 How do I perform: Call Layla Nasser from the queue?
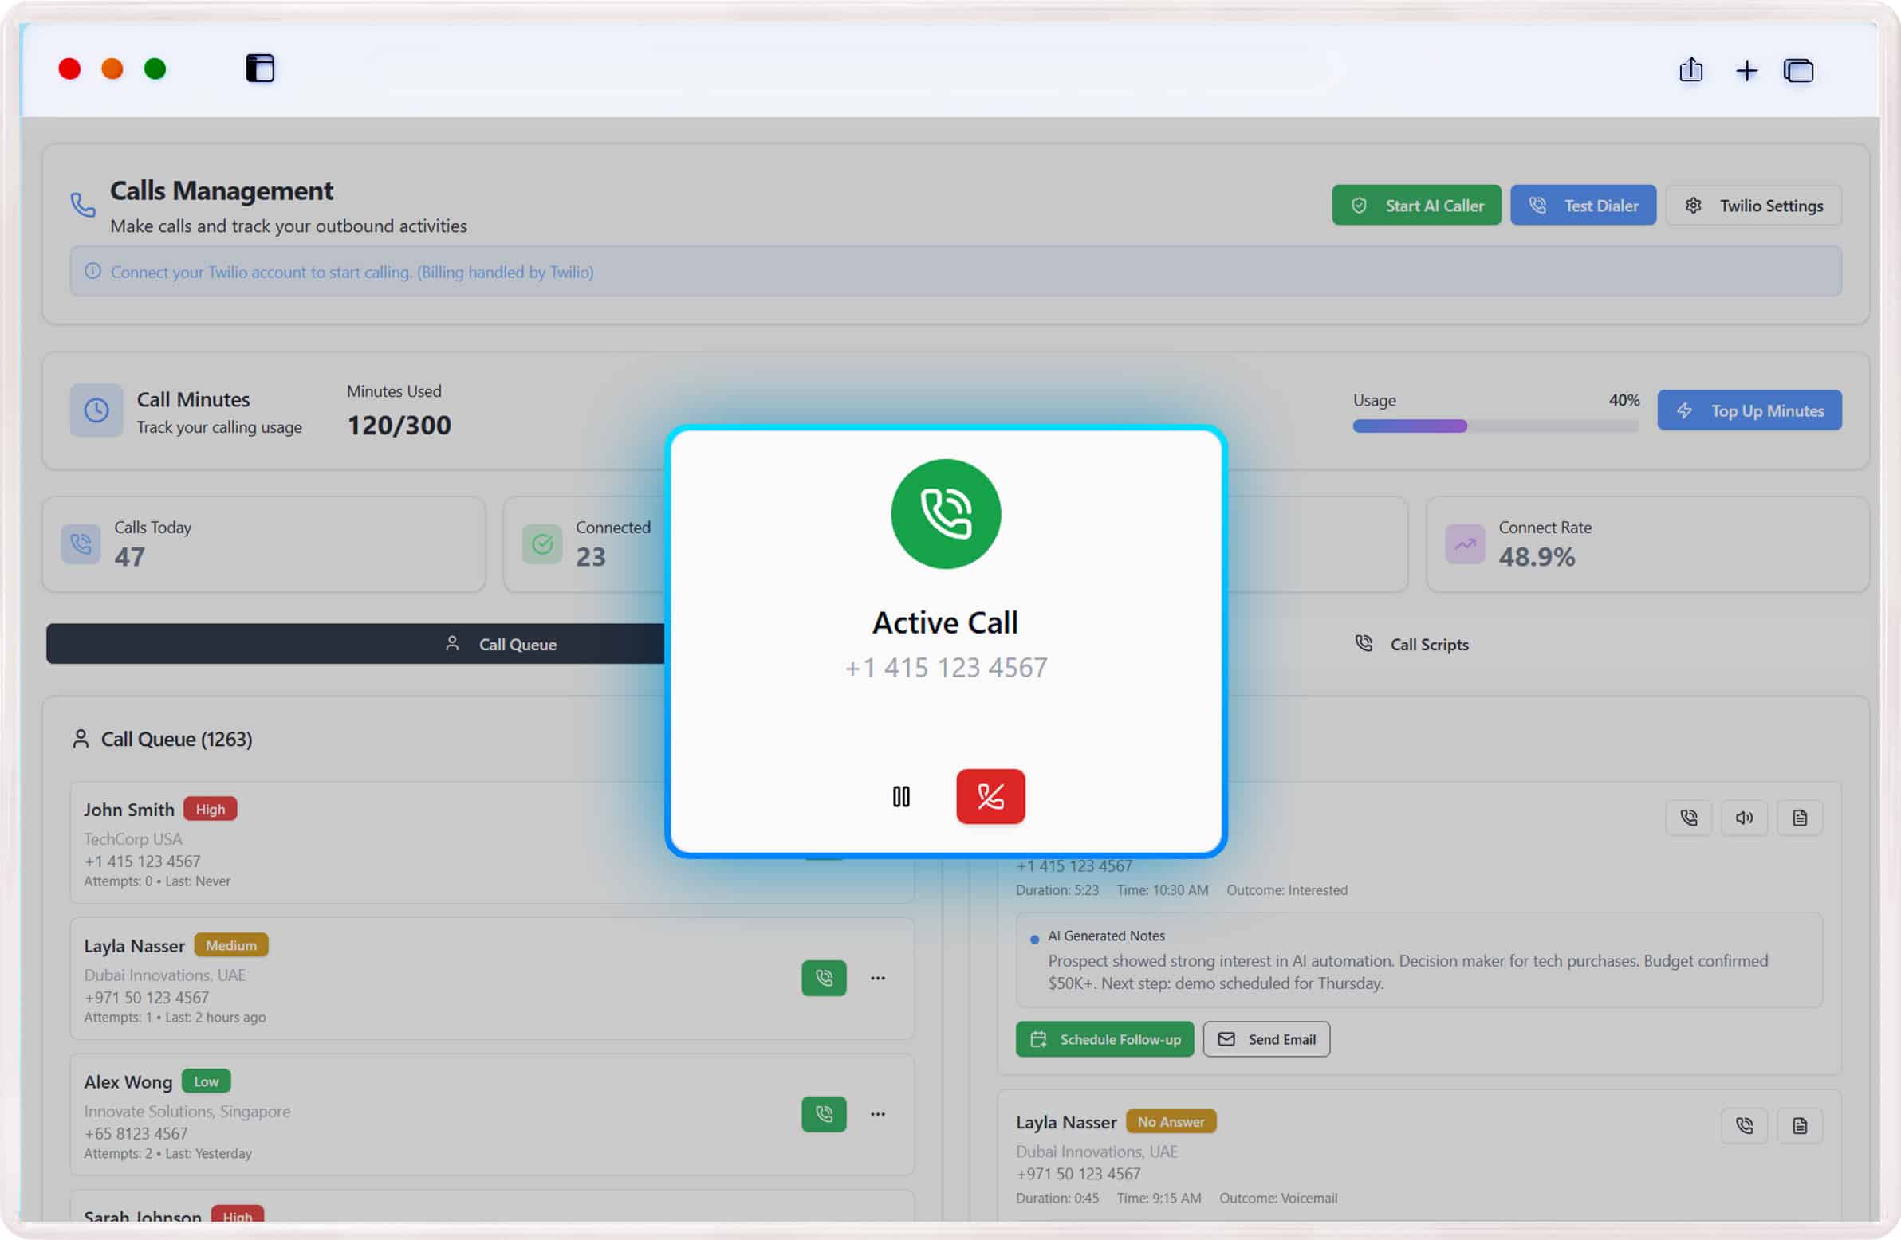click(824, 977)
